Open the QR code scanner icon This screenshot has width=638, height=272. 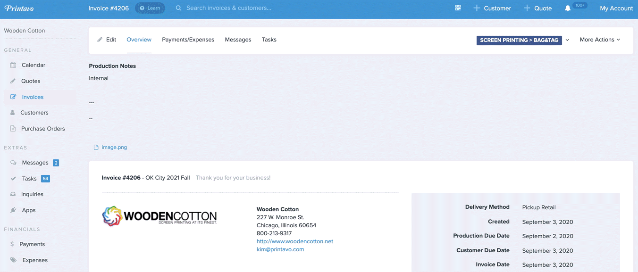click(x=458, y=8)
